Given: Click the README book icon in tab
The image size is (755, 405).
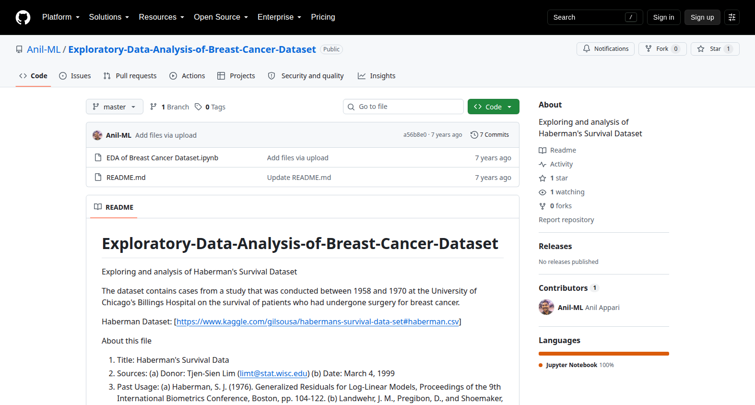Looking at the screenshot, I should [98, 207].
